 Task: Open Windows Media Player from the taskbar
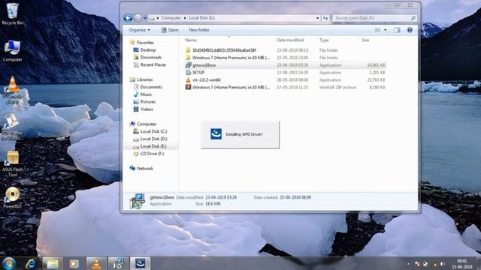pos(74,263)
